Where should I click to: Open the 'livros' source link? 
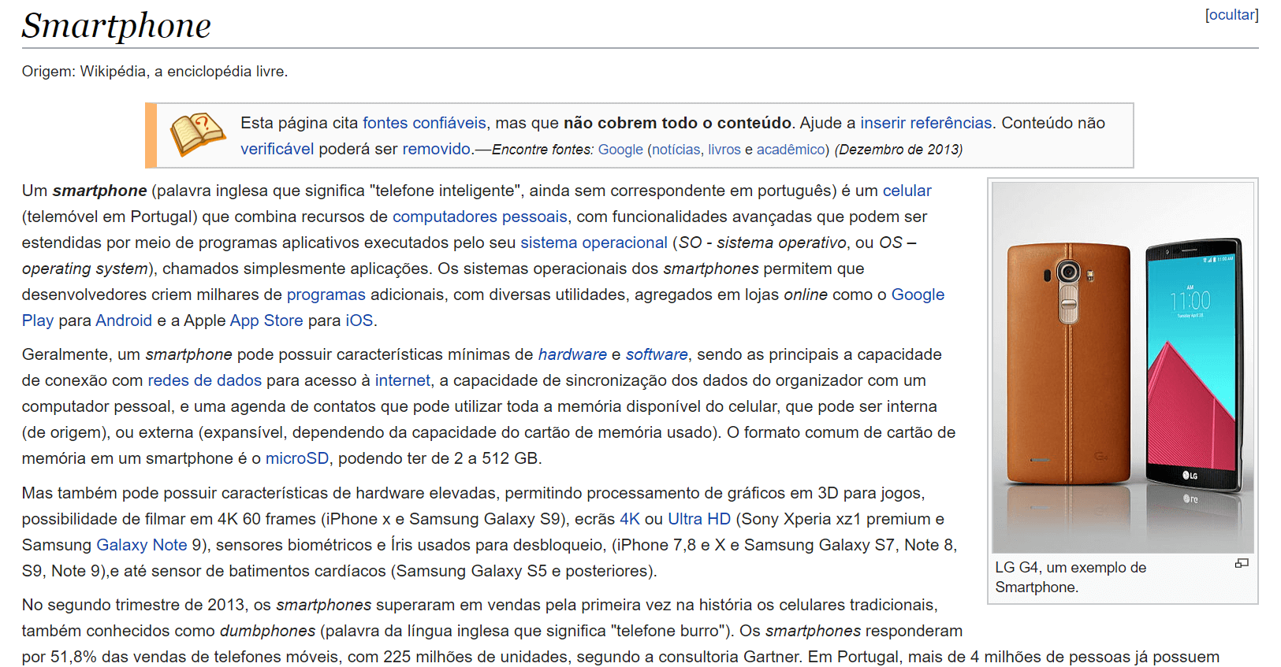pos(724,150)
